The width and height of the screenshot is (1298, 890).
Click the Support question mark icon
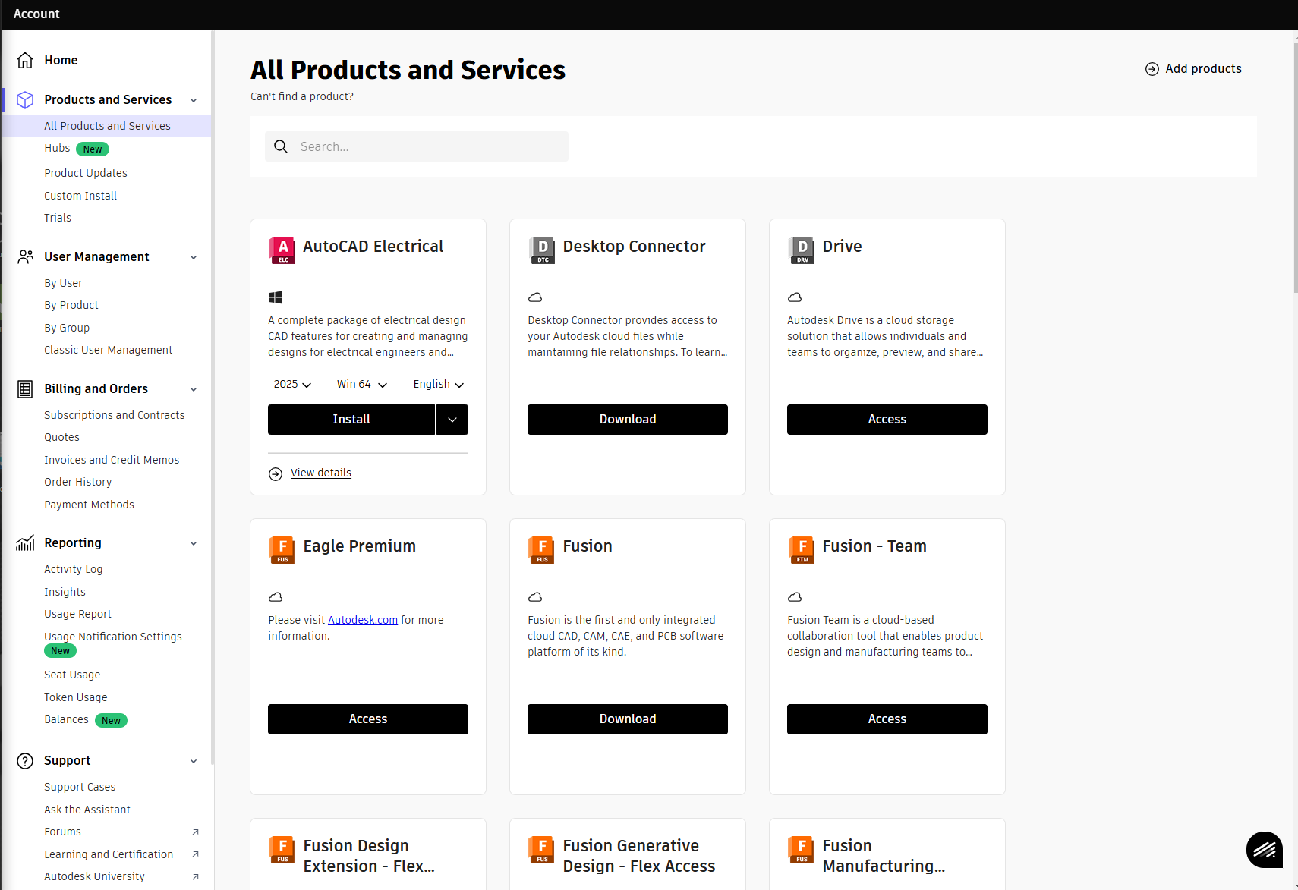click(x=25, y=761)
